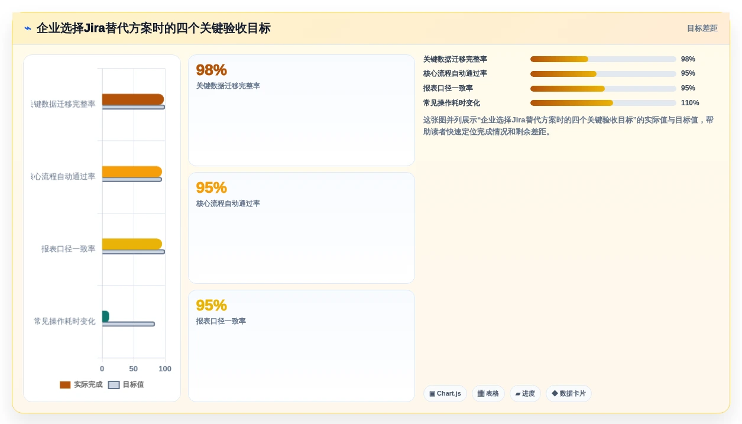The image size is (742, 424).
Task: Click the 报表口径一致率 chart axis label
Action: point(68,249)
